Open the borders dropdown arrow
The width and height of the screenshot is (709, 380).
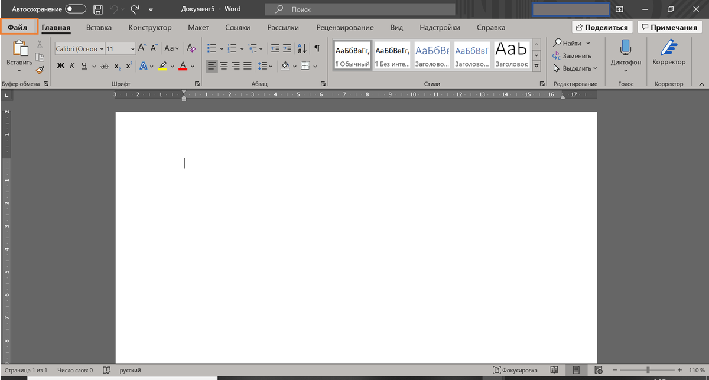(315, 66)
